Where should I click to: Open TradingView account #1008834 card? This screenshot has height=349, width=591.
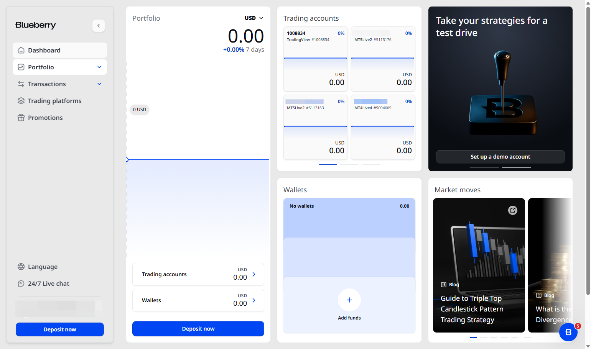pyautogui.click(x=315, y=59)
